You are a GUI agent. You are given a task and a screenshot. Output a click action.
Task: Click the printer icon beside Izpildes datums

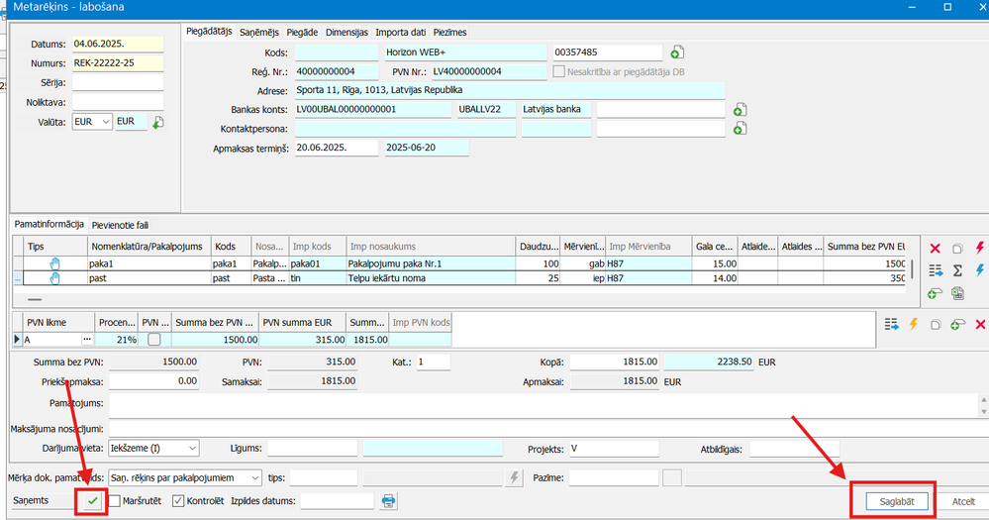(x=388, y=501)
